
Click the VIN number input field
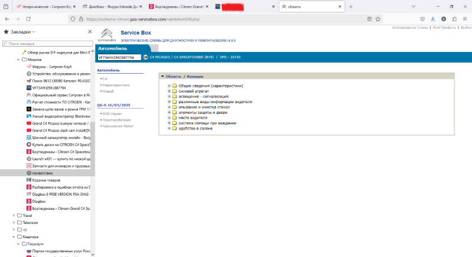(x=119, y=58)
